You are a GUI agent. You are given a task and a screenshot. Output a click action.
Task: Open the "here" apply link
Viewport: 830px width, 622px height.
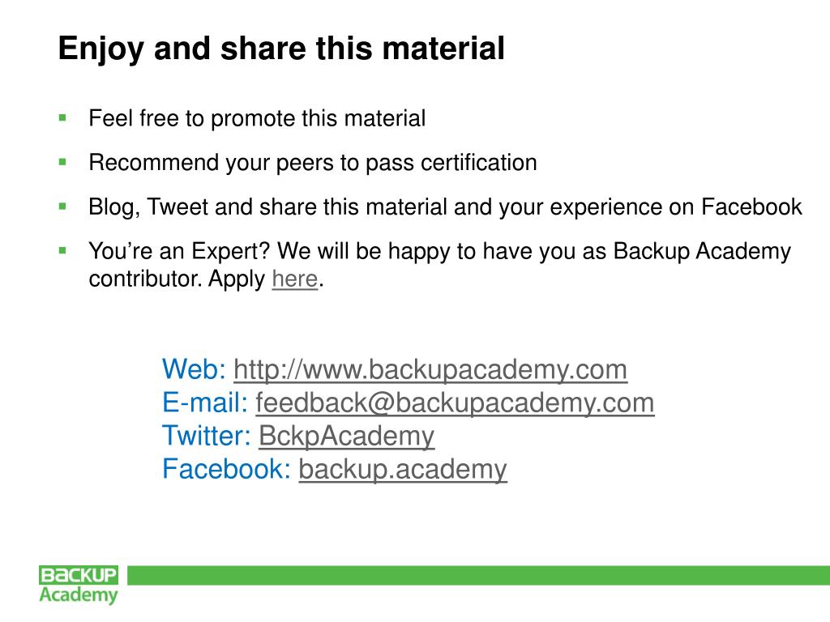(x=295, y=279)
